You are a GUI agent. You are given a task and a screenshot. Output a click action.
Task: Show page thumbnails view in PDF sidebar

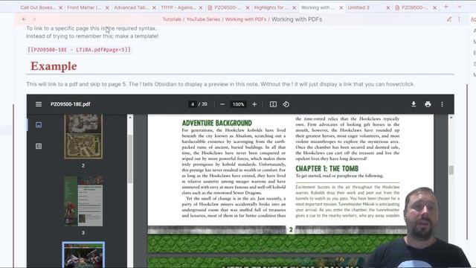click(x=39, y=125)
